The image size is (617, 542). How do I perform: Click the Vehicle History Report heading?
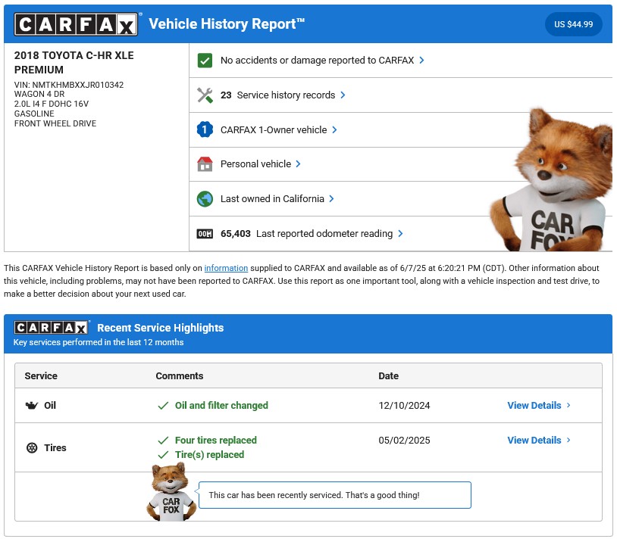(x=227, y=24)
